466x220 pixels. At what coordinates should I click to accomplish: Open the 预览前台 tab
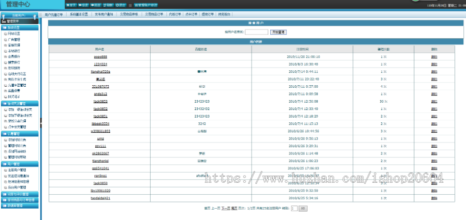pyautogui.click(x=224, y=14)
